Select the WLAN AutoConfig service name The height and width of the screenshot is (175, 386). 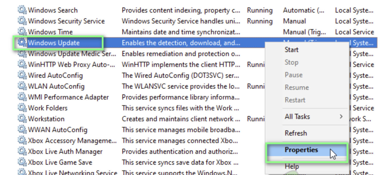56,86
